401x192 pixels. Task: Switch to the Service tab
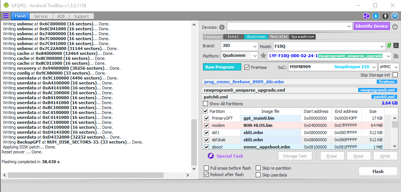pyautogui.click(x=41, y=16)
